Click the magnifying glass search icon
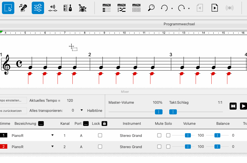 point(151,8)
